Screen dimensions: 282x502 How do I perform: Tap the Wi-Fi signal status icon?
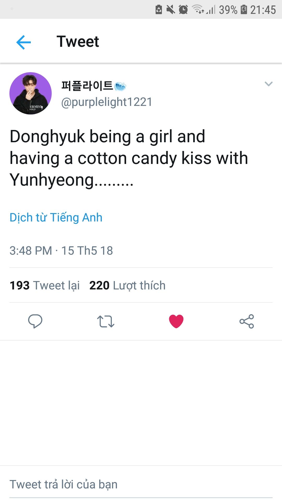click(x=198, y=9)
